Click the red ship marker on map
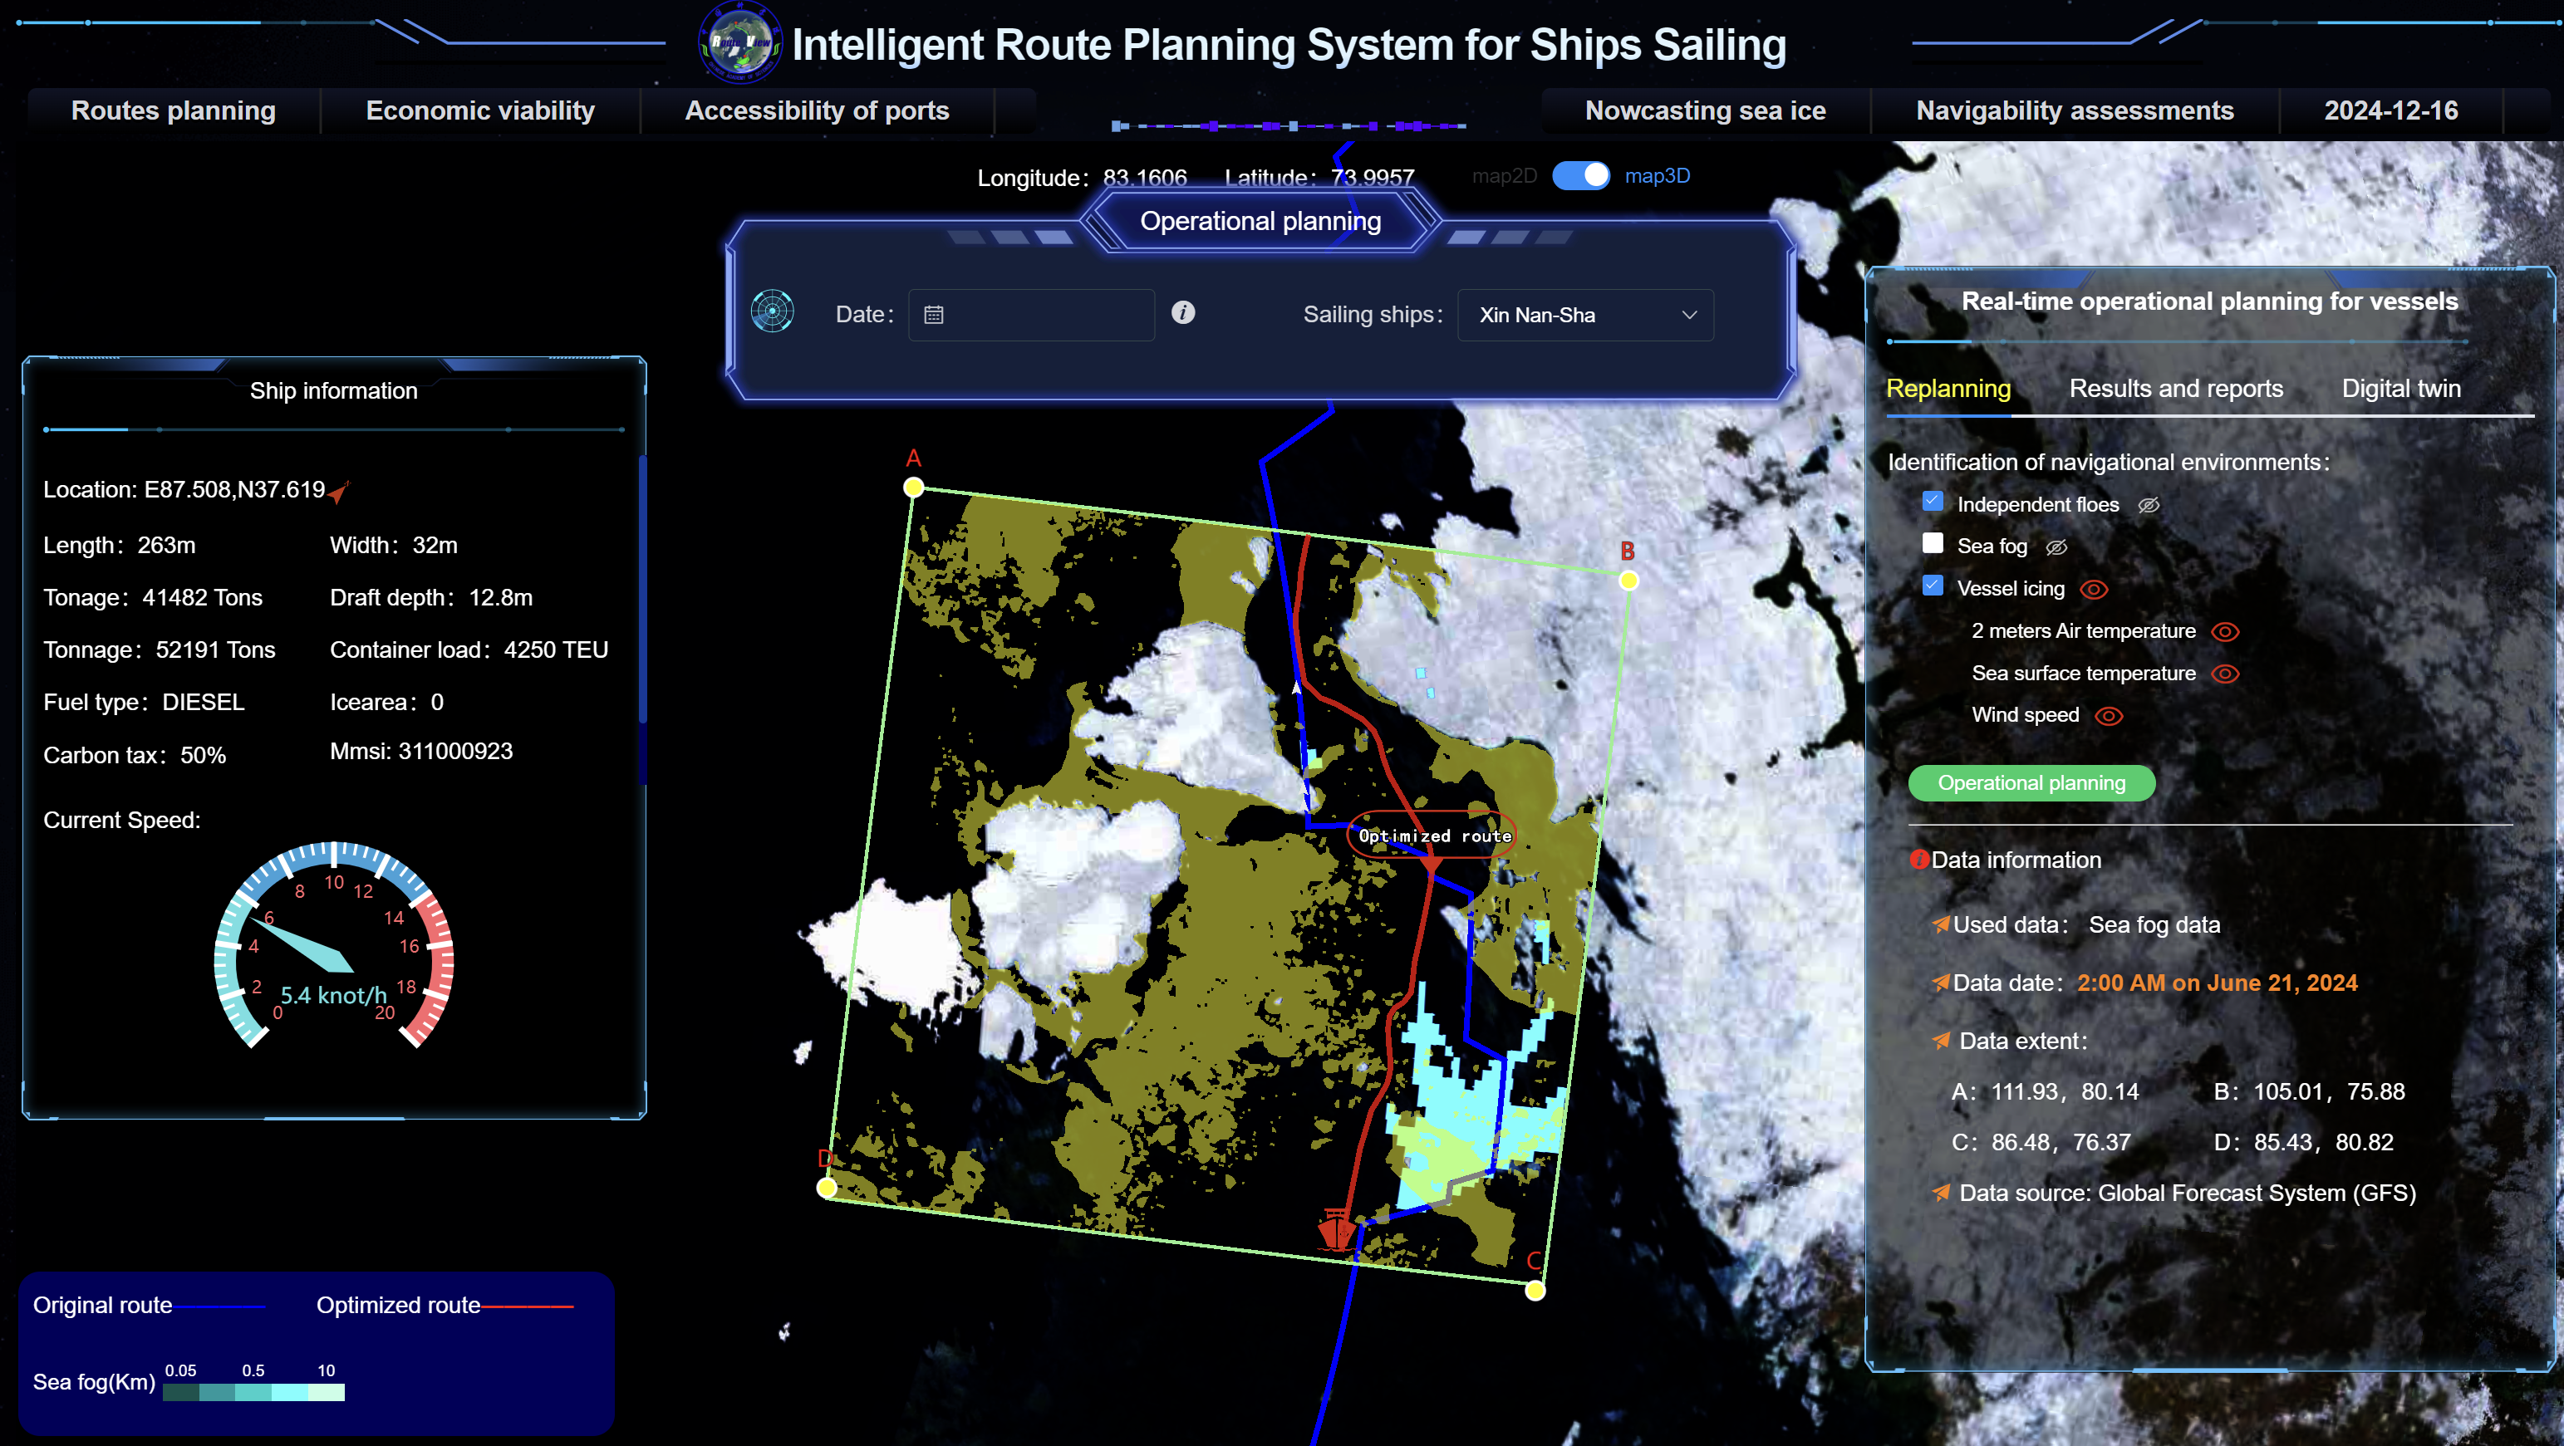This screenshot has height=1446, width=2564. click(1336, 1230)
